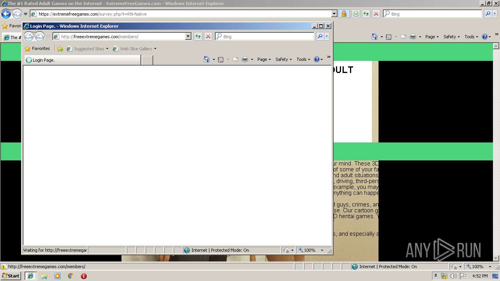Expand zoom dropdown in main window status bar
Image resolution: width=500 pixels, height=281 pixels.
[490, 267]
